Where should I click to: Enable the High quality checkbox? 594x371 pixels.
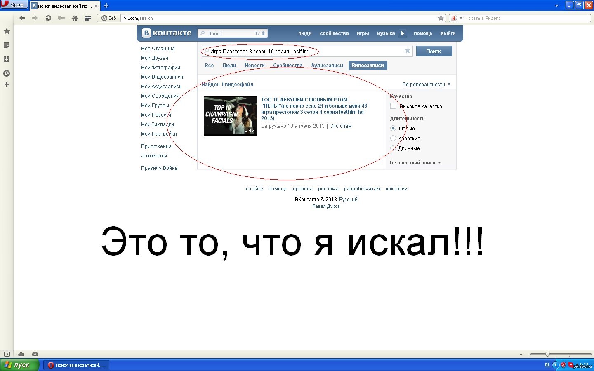pos(393,106)
